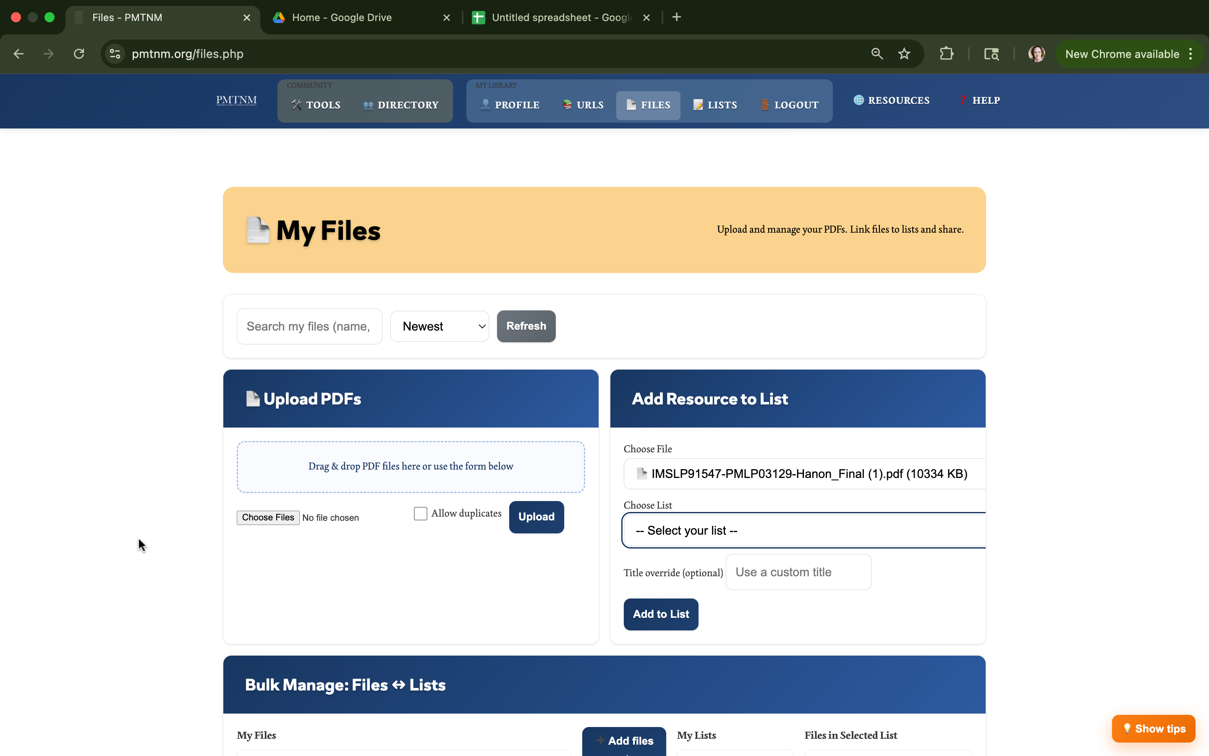Viewport: 1209px width, 756px height.
Task: Bookmark this page with star icon
Action: 904,54
